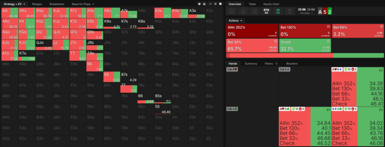Click the Allin 352% action card
385x147 pixels.
[x=252, y=31]
